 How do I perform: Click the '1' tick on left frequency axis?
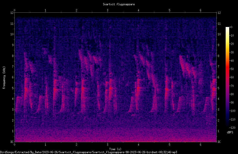tap(13, 131)
